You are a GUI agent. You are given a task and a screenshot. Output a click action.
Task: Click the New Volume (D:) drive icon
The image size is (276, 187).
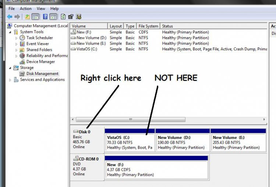(73, 38)
